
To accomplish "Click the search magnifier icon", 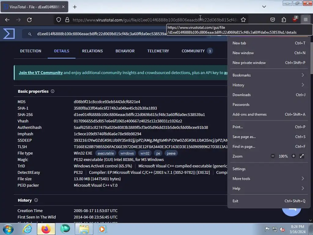I will tap(30, 34).
